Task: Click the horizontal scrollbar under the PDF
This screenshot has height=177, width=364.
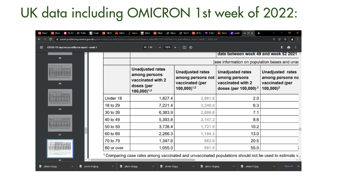Action: click(143, 159)
